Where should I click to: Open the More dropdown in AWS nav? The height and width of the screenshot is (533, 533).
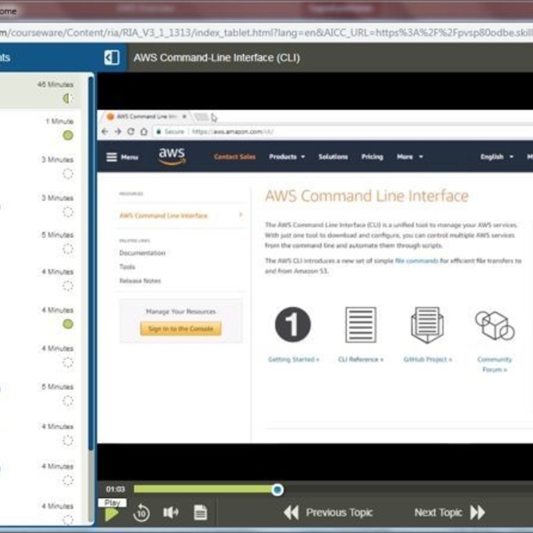click(x=410, y=157)
